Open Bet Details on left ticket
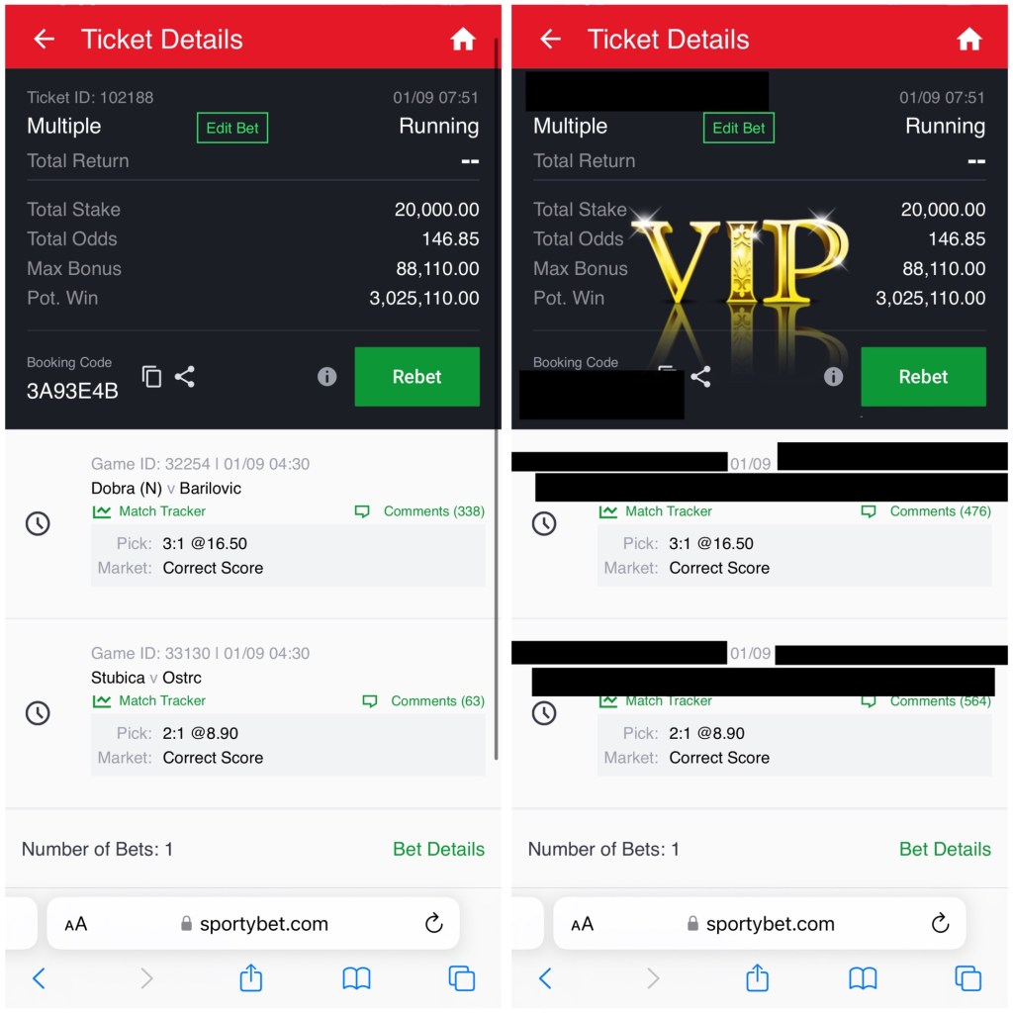This screenshot has width=1013, height=1013. [438, 849]
